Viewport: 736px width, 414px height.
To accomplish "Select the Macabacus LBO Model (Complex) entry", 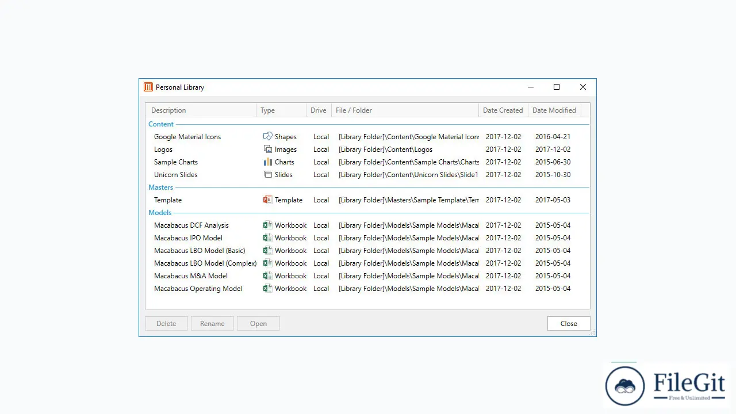I will 205,263.
